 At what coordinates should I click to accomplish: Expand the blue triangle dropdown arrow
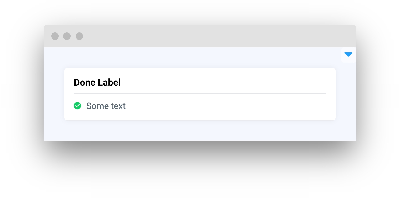[x=348, y=54]
